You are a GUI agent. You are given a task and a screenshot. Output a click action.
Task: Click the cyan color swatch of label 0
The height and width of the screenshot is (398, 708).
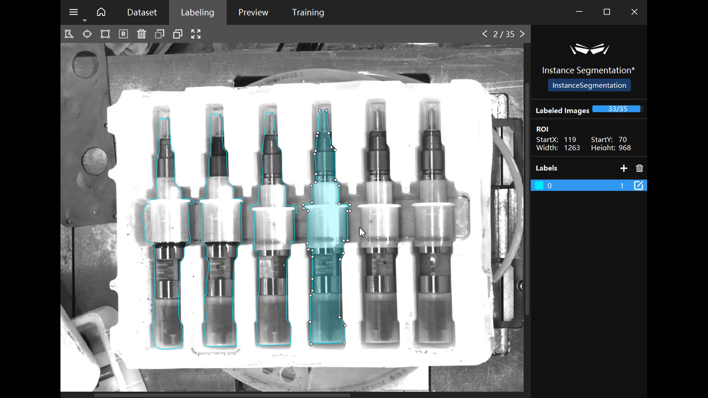[539, 185]
